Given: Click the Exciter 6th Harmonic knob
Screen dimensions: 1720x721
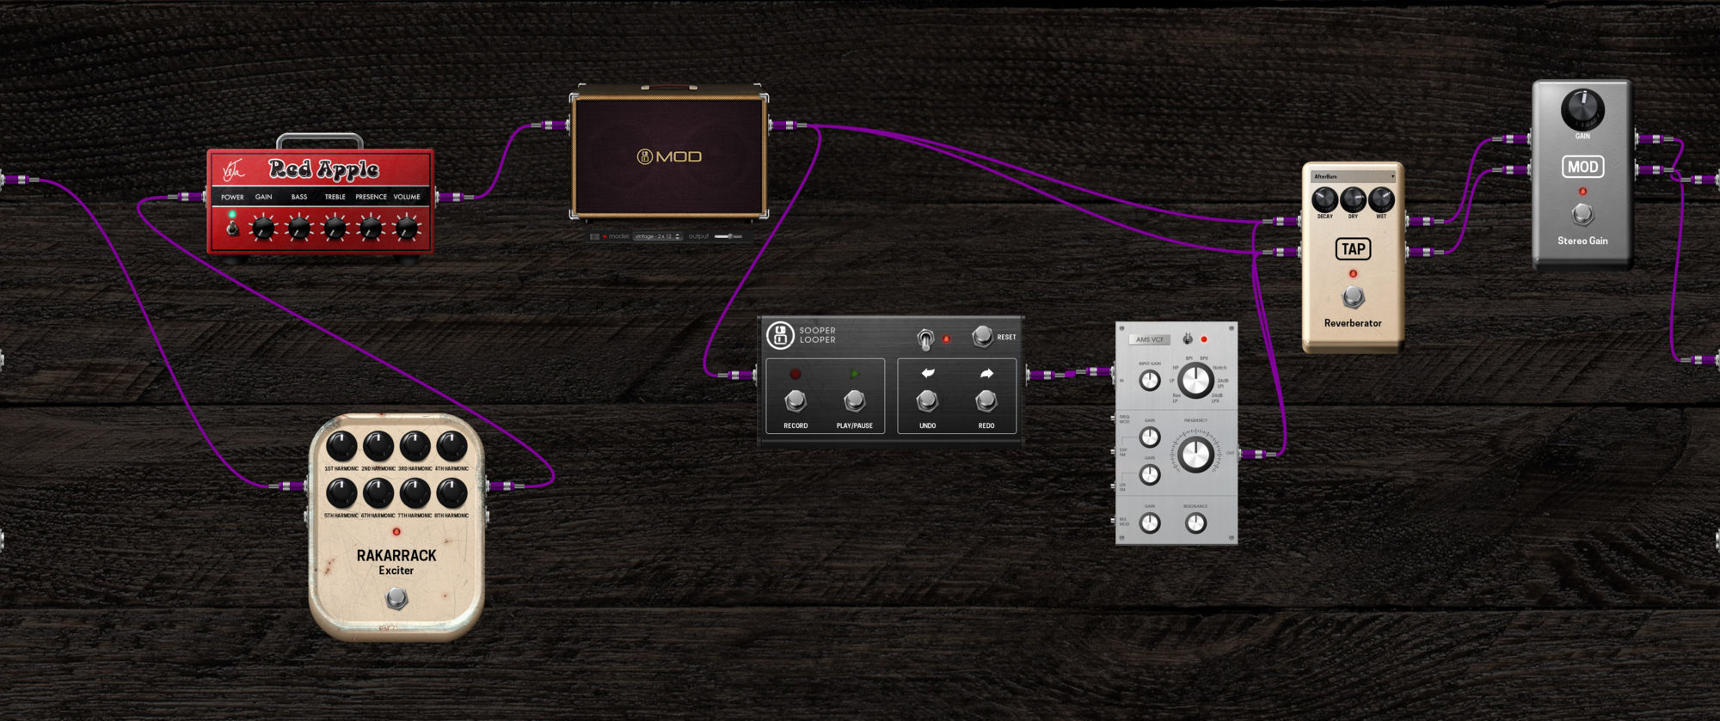Looking at the screenshot, I should (378, 492).
